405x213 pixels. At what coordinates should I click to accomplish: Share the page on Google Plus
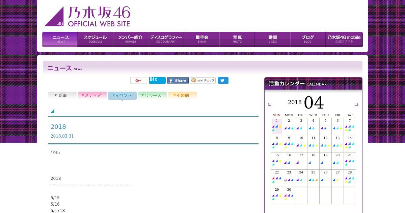point(139,80)
